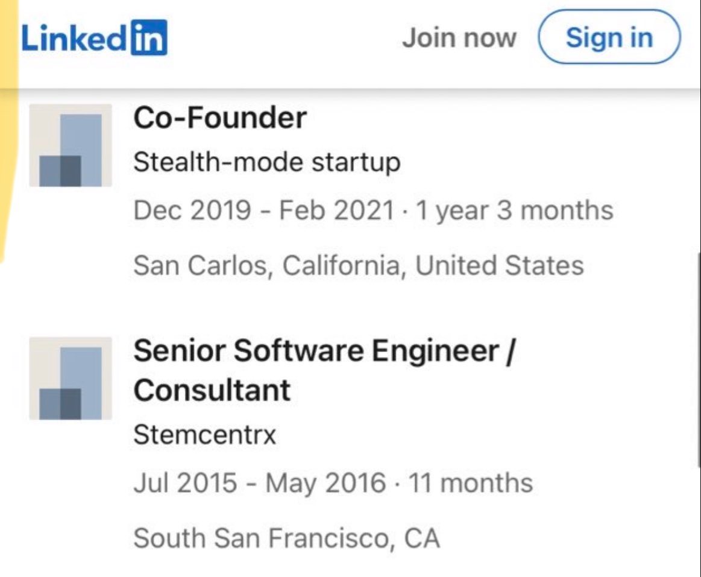
Task: Click the South San Francisco, CA location
Action: pos(286,538)
